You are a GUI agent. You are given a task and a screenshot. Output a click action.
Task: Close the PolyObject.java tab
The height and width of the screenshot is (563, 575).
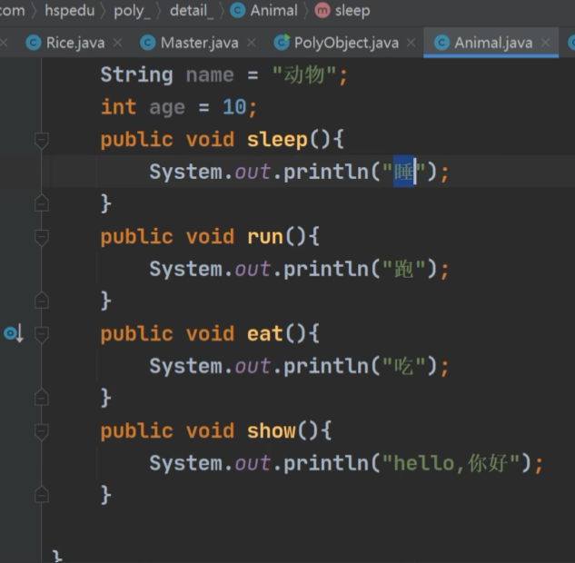click(411, 43)
